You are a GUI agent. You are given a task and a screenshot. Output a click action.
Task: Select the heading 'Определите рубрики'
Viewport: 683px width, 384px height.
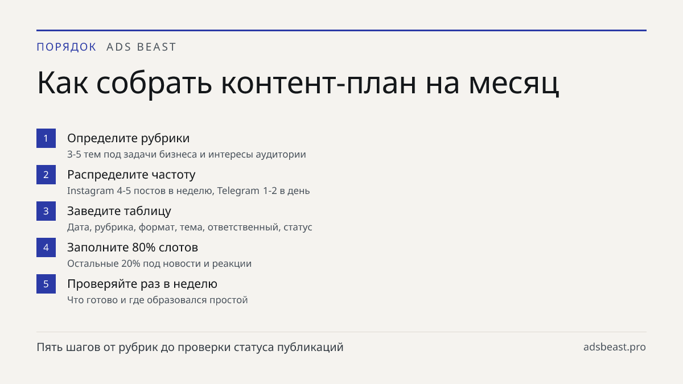(x=129, y=138)
